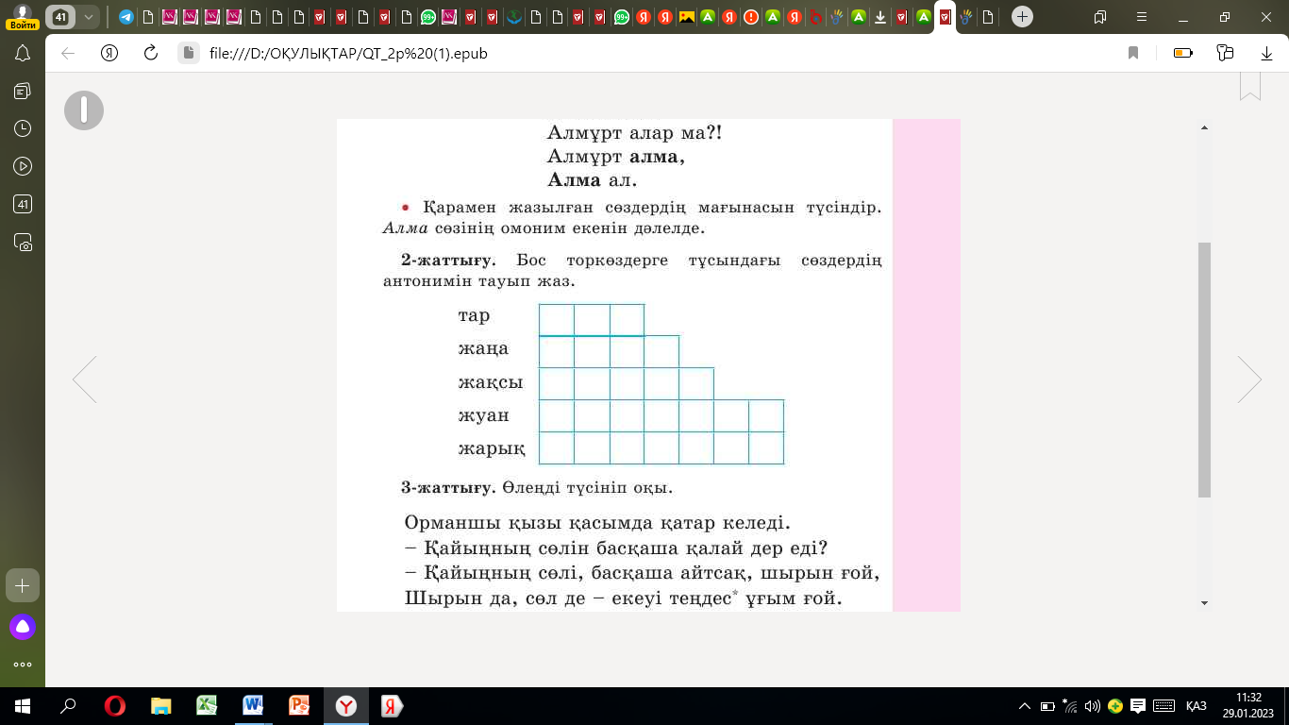Open the ҚАЗ language switcher
This screenshot has height=725, width=1289.
coord(1197,705)
